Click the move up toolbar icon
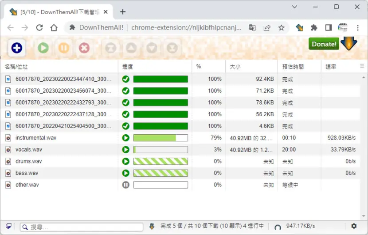 point(131,48)
